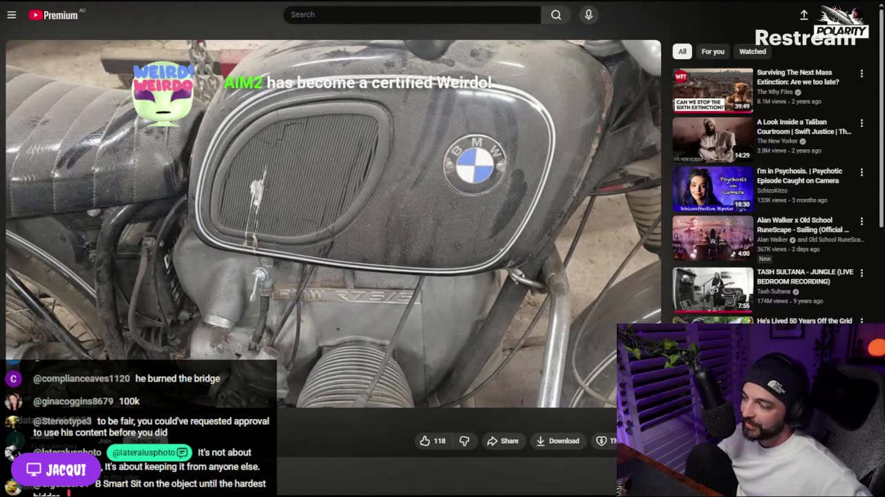
Task: Open The Why Files channel name
Action: point(774,92)
